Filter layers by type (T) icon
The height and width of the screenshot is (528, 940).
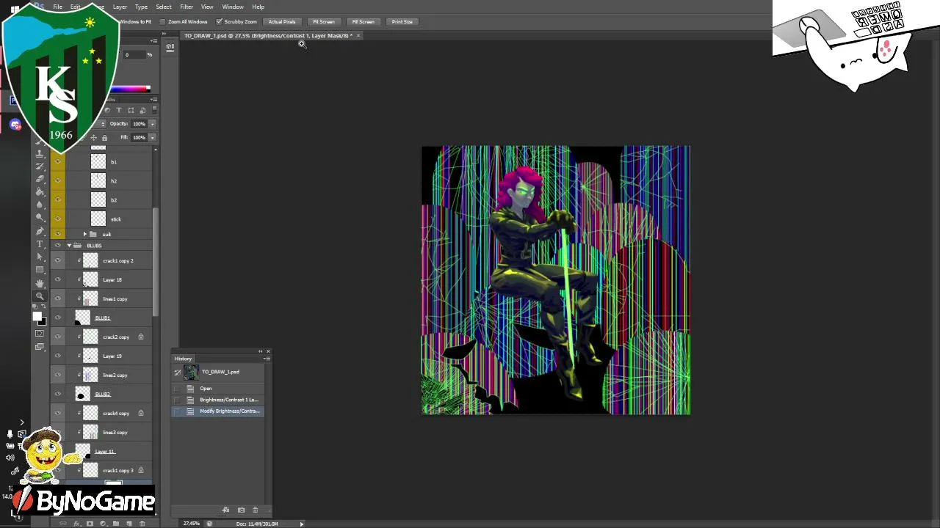[119, 110]
